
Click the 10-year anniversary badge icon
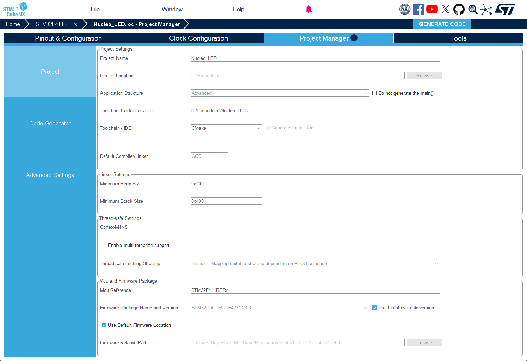[x=405, y=9]
